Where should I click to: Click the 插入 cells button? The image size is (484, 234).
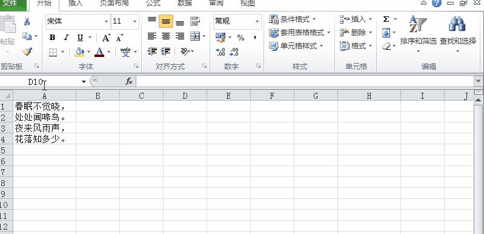pyautogui.click(x=356, y=19)
